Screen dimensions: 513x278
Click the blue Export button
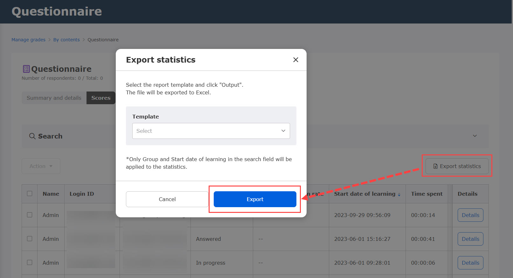(x=255, y=199)
